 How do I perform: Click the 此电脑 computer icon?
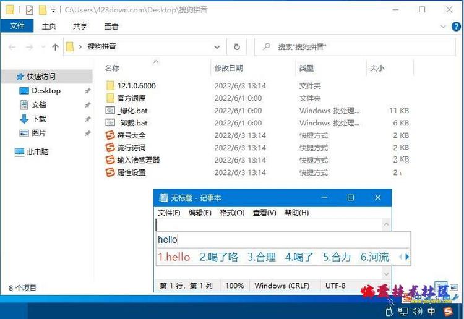[x=20, y=152]
